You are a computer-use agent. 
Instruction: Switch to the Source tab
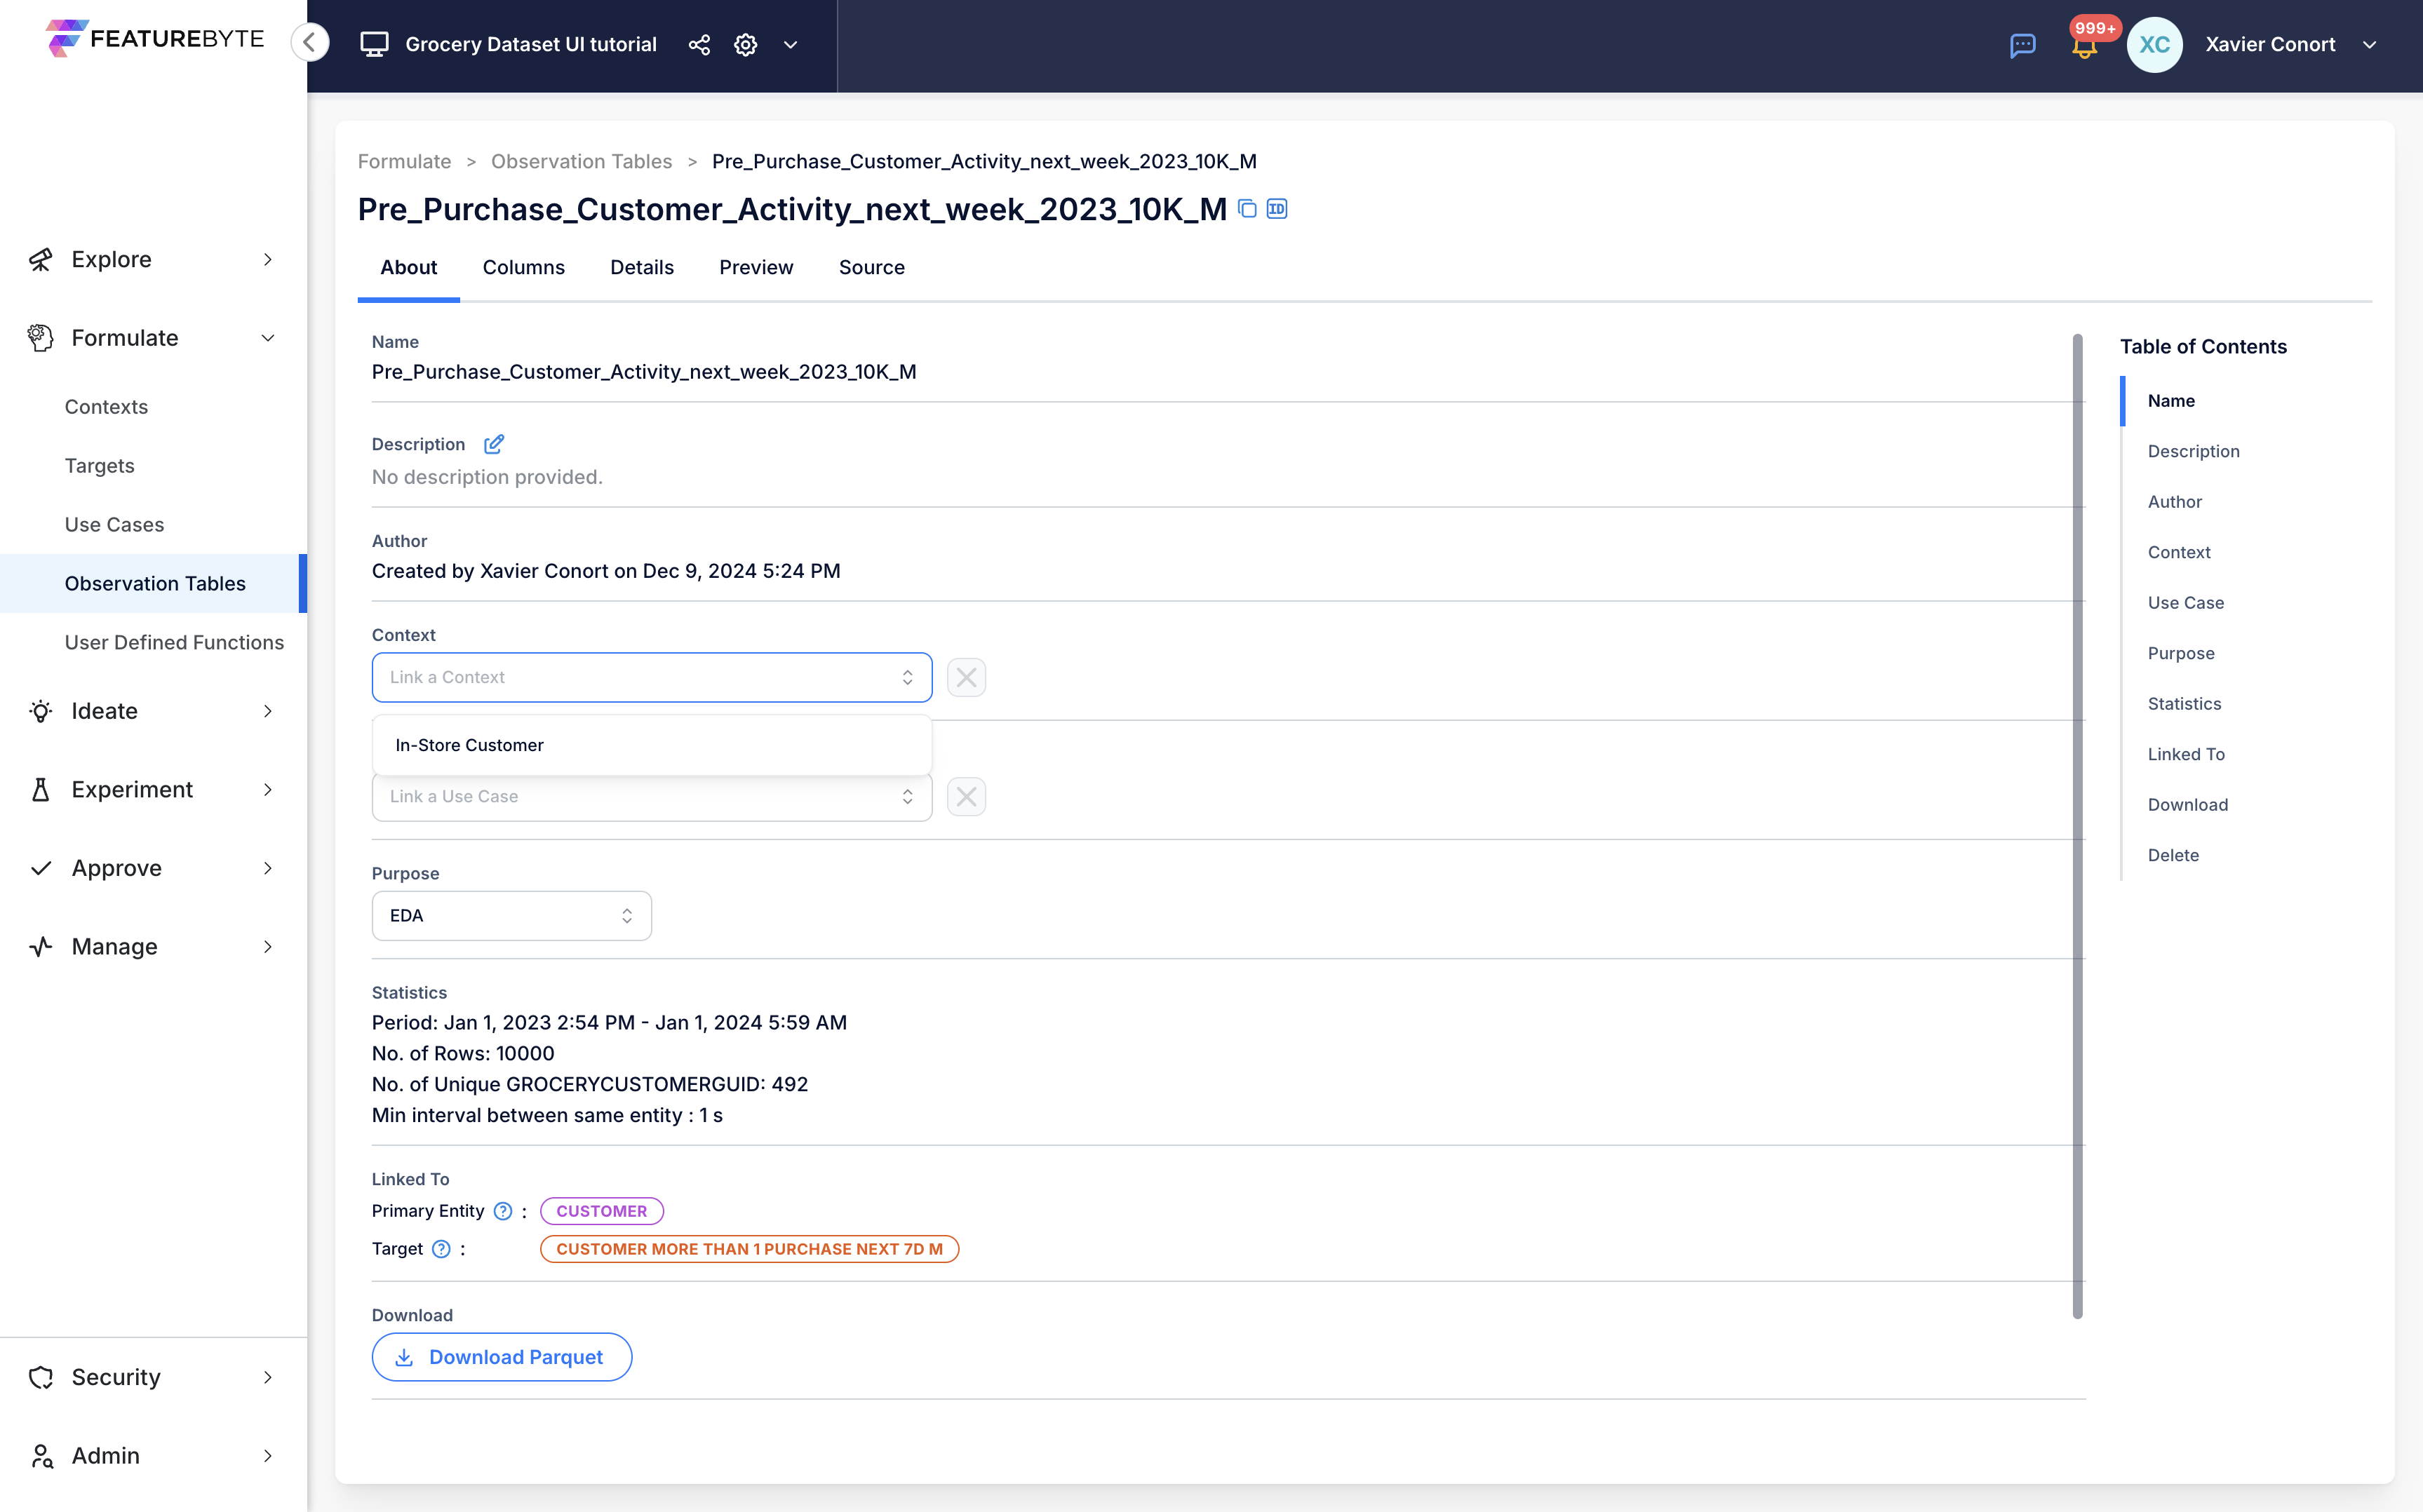click(x=871, y=267)
